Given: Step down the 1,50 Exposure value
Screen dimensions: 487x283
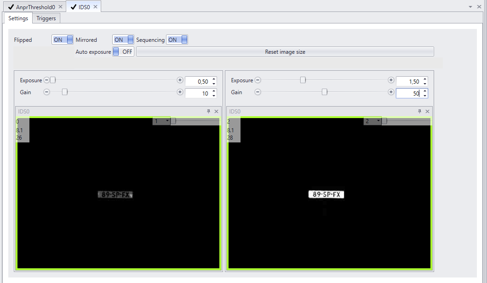Looking at the screenshot, I should click(x=425, y=84).
